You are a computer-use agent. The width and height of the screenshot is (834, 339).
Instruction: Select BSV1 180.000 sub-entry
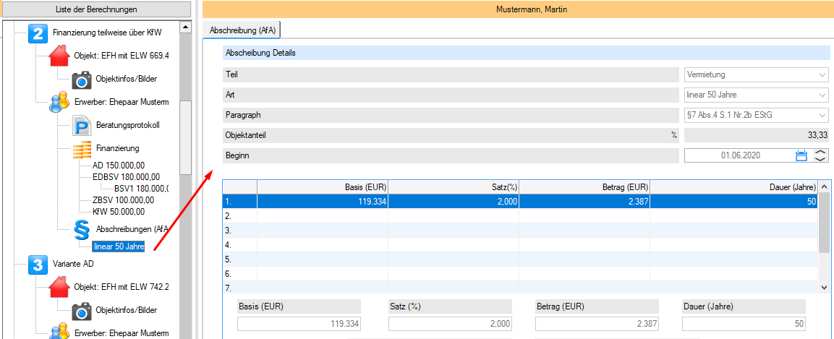(141, 189)
